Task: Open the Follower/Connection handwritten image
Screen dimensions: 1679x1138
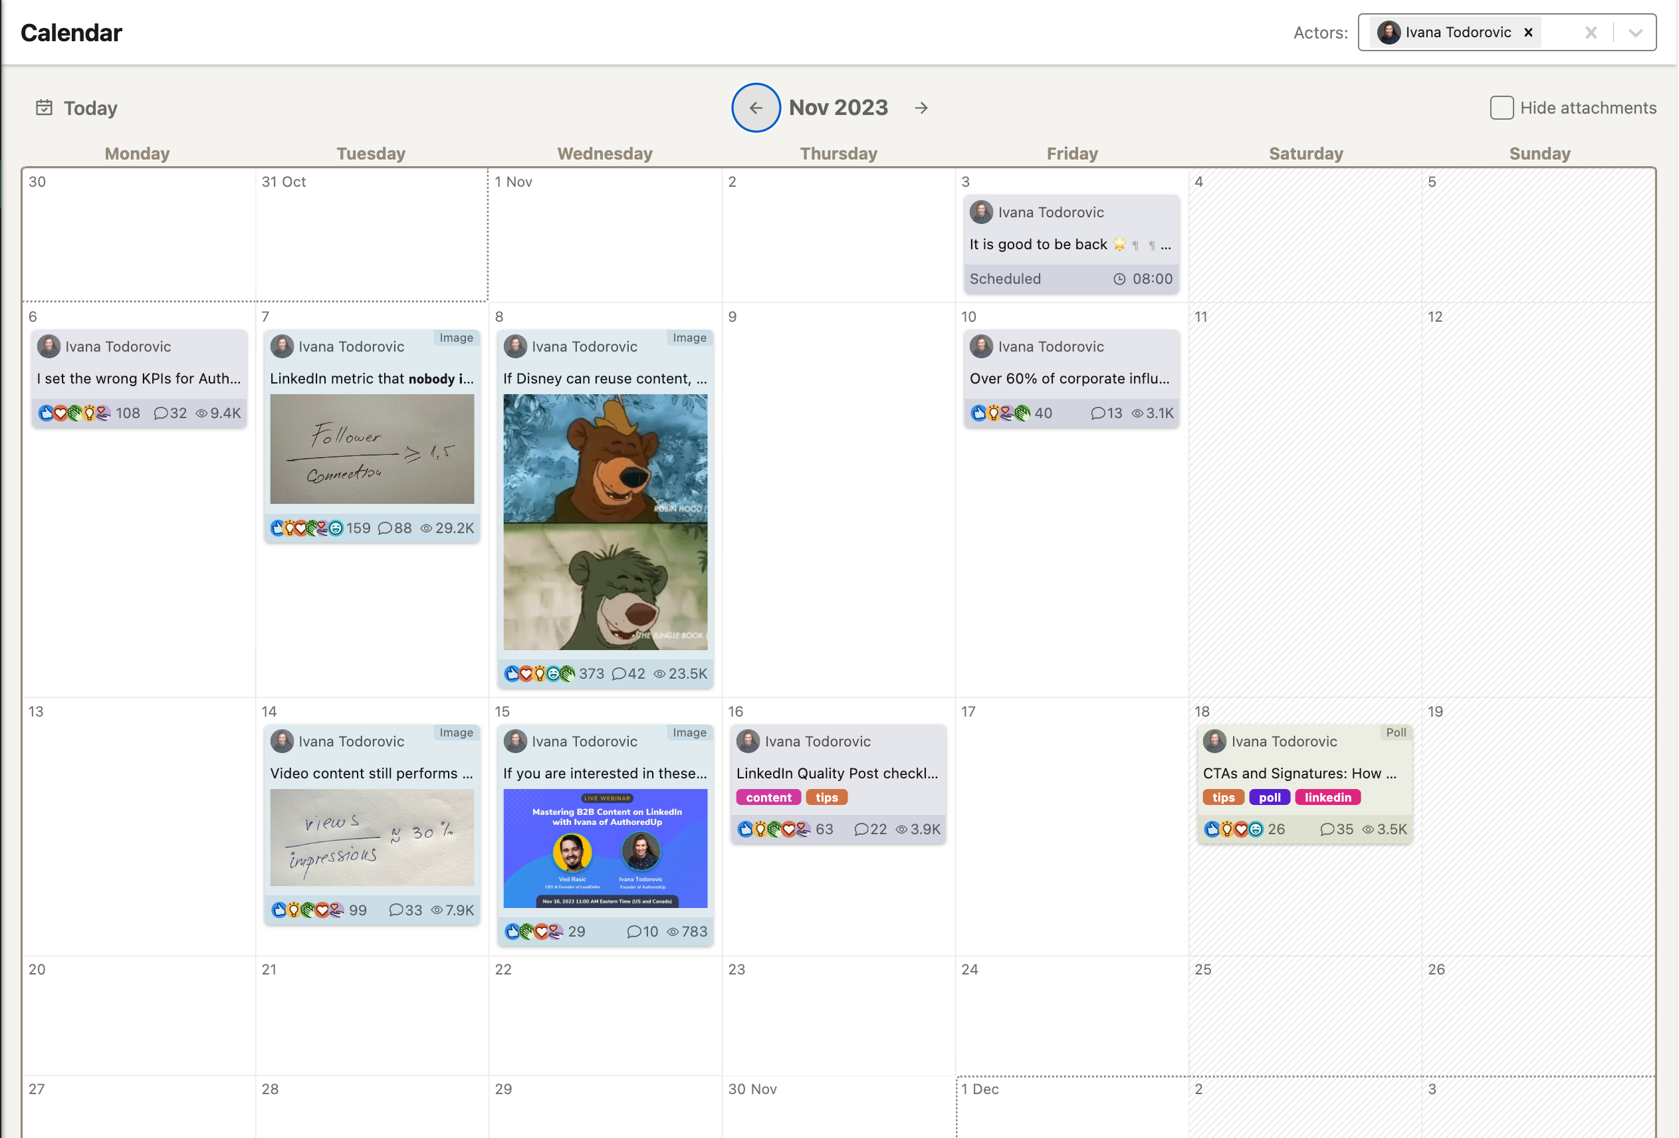Action: 372,449
